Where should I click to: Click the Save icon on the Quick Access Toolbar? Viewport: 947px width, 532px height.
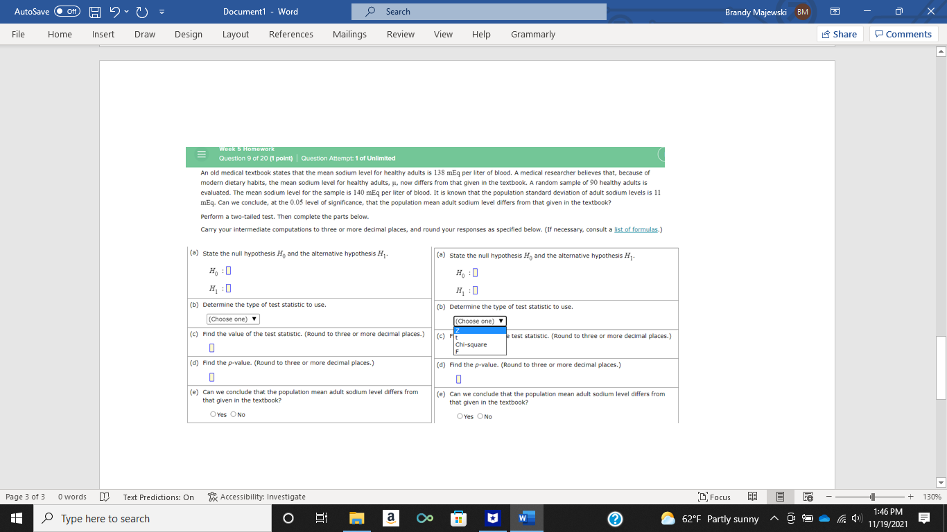click(94, 12)
